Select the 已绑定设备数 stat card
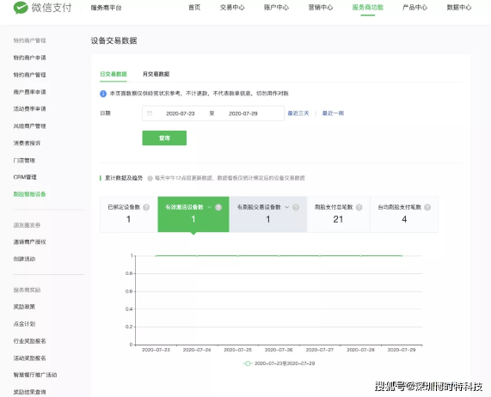This screenshot has height=397, width=491. coord(129,214)
